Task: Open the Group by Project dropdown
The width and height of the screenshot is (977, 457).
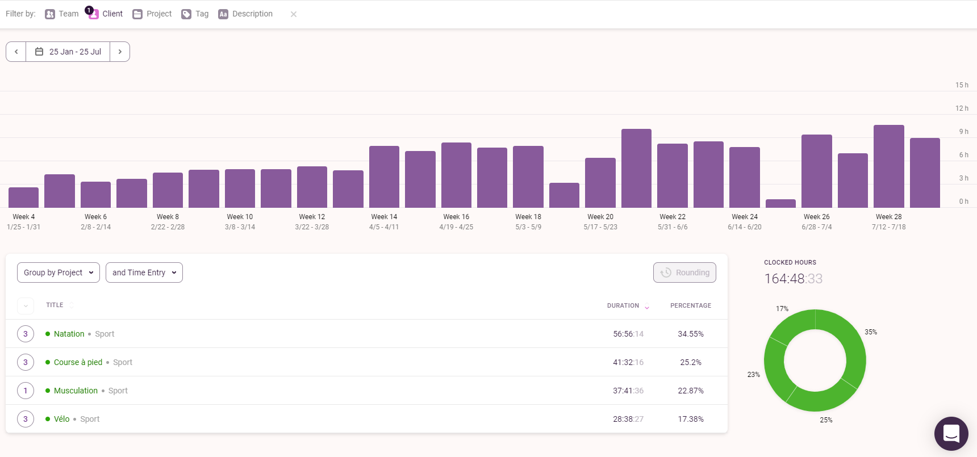Action: point(59,272)
